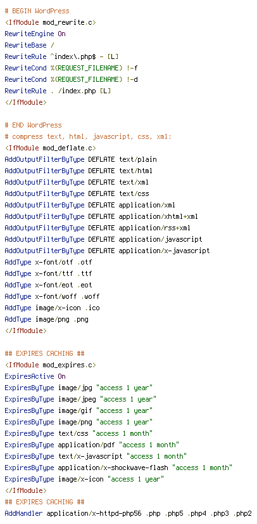Click the ExpiresByType application/pdf line

click(92, 445)
